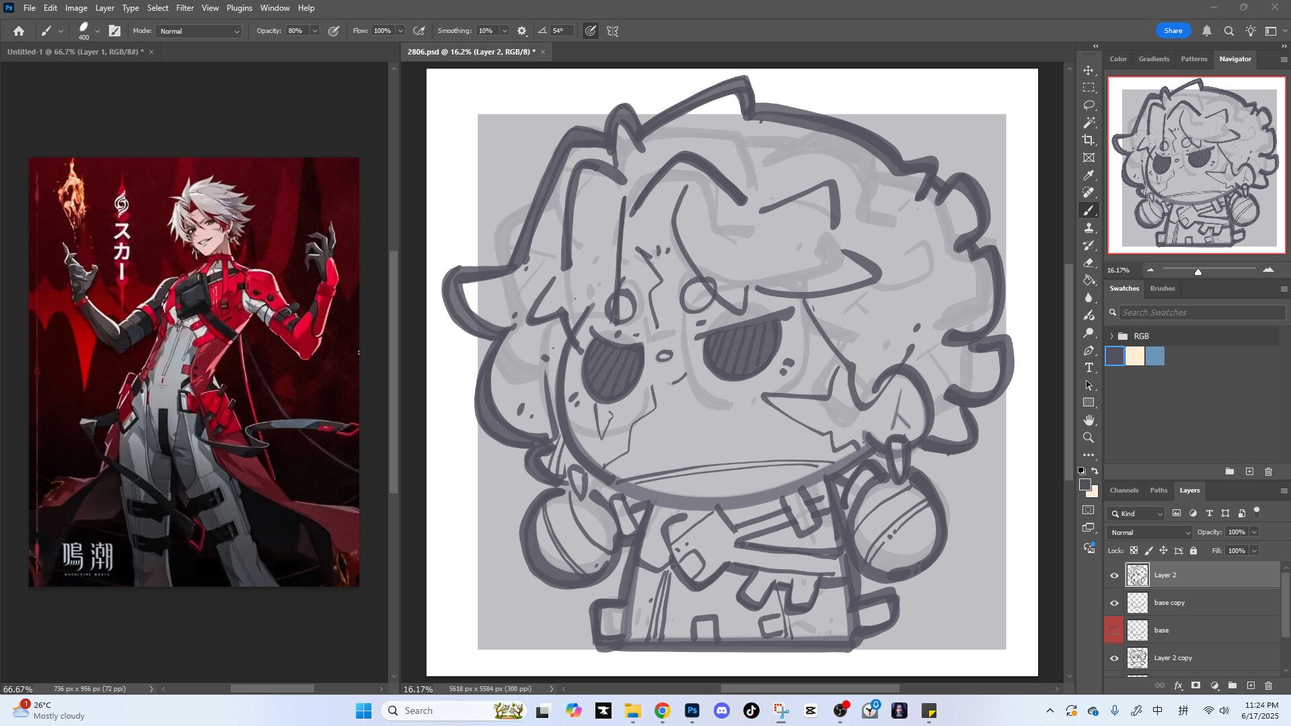Open the layer blend mode dropdown
1291x726 pixels.
click(x=1150, y=532)
